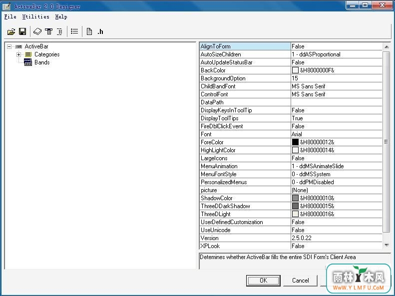The width and height of the screenshot is (395, 296).
Task: Open the Help menu
Action: tap(61, 17)
